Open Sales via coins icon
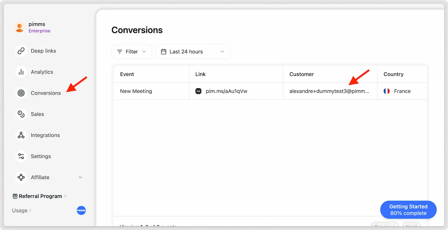 tap(21, 114)
